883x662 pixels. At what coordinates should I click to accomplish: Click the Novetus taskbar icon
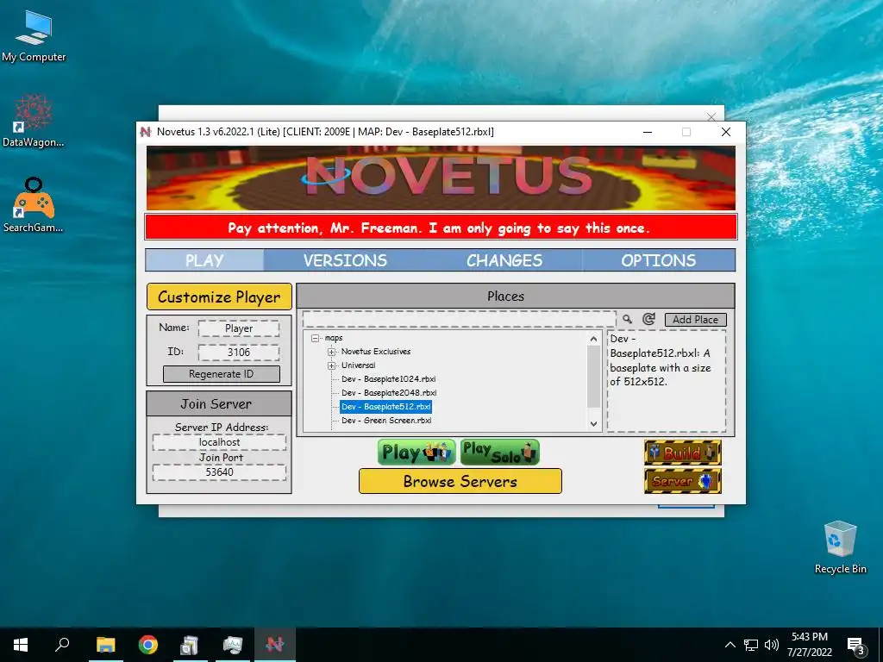275,645
